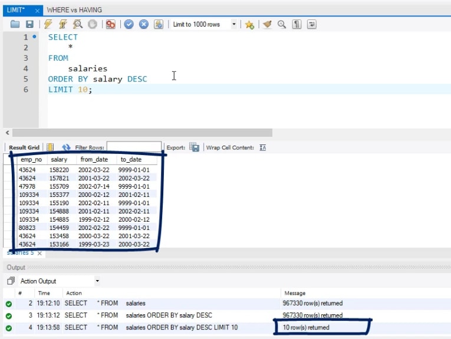Toggle the auto-commit mode icon
The image size is (451, 339).
158,24
